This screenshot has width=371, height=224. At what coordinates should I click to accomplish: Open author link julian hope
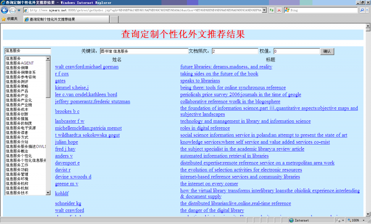67,142
